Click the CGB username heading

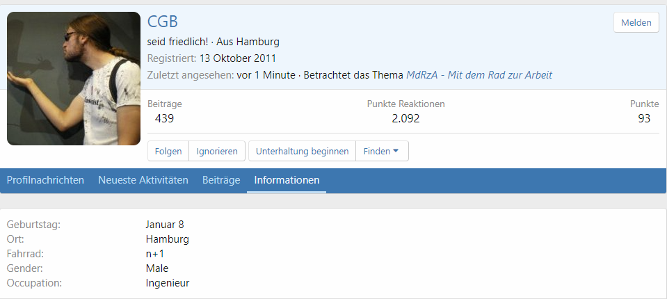click(x=163, y=22)
